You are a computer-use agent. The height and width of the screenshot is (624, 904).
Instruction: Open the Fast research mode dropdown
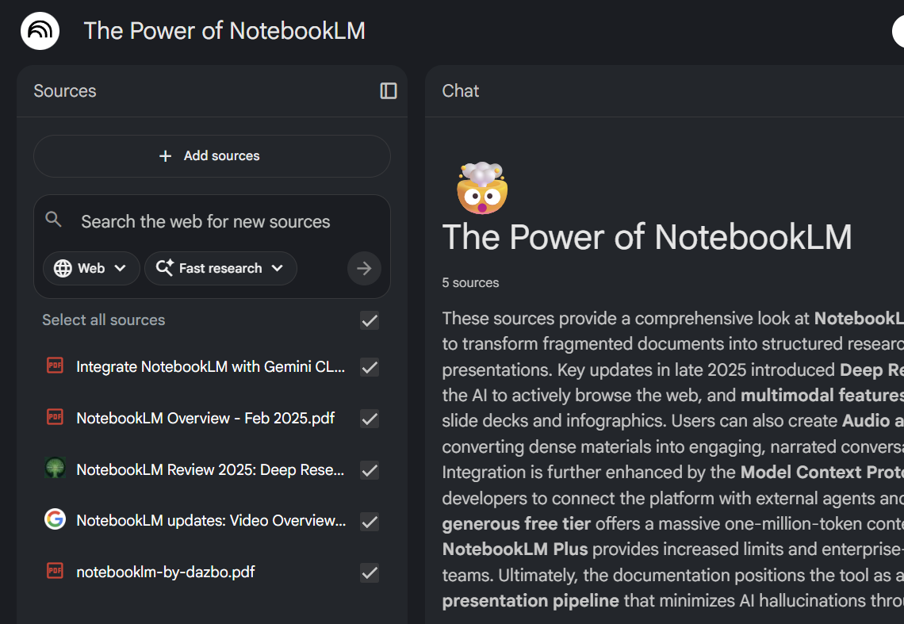click(220, 268)
